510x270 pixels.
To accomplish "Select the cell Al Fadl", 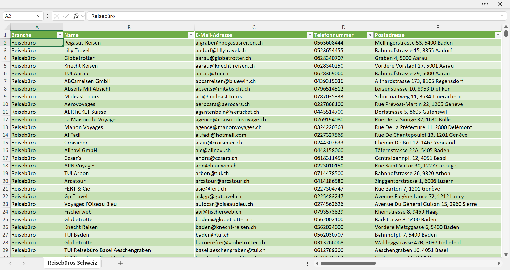I will tap(129, 135).
